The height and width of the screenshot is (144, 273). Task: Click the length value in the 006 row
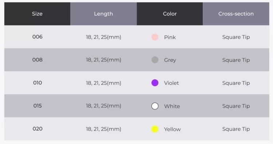pyautogui.click(x=103, y=37)
